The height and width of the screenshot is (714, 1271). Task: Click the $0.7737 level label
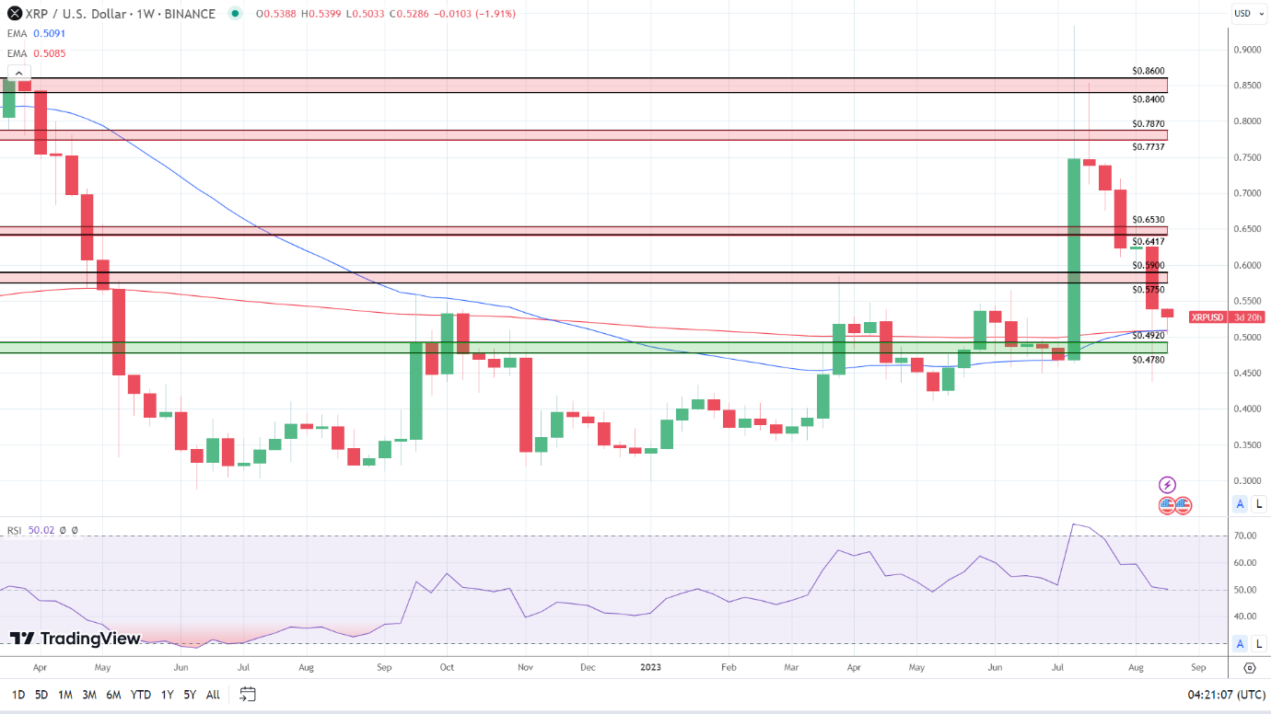coord(1148,146)
